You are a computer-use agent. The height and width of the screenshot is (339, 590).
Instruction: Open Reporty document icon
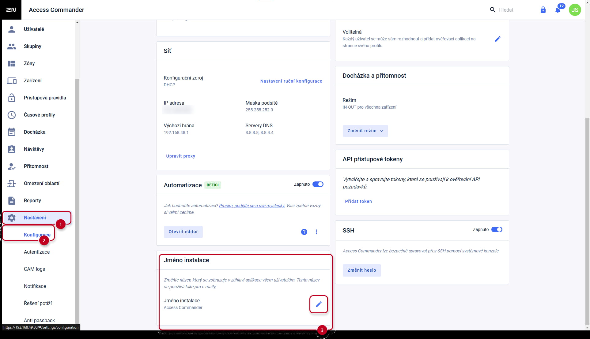click(12, 200)
